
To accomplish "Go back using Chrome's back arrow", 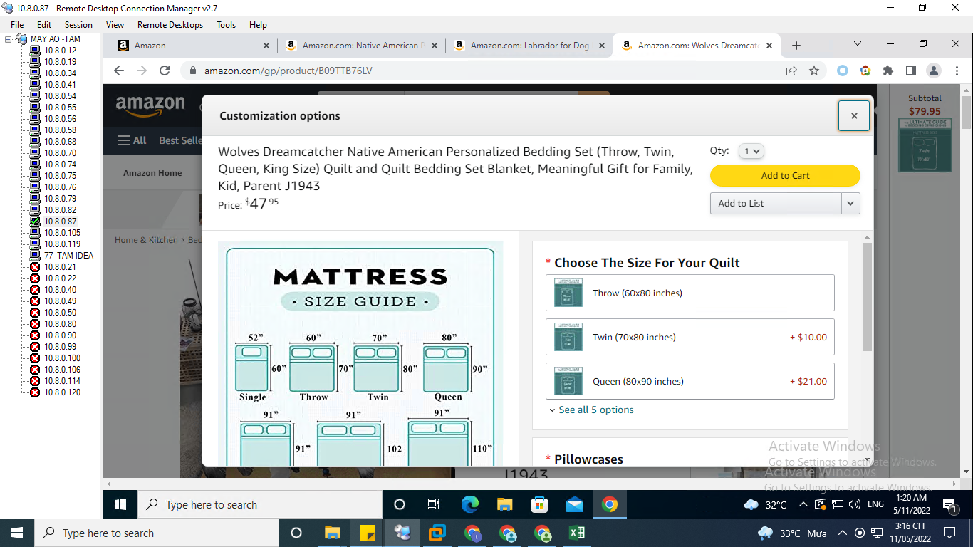I will point(119,71).
